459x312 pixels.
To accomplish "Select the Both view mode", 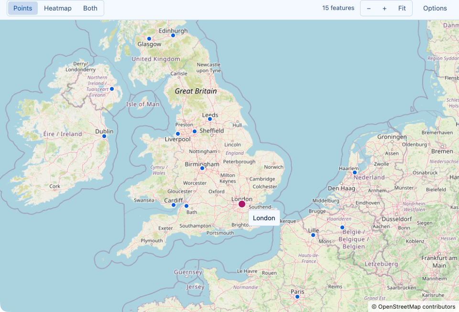I will (x=90, y=8).
